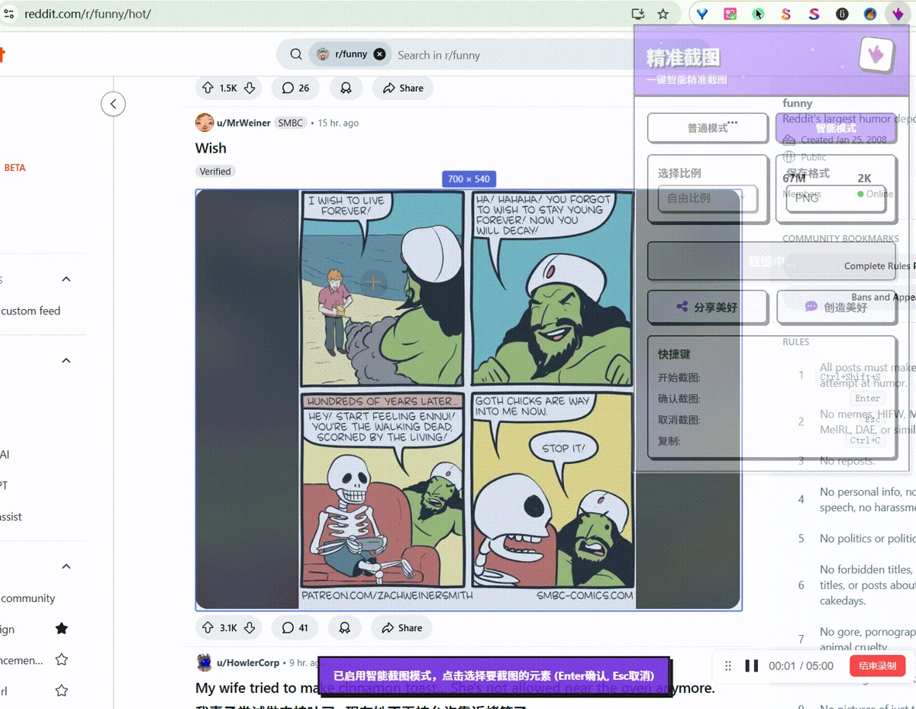The image size is (916, 709).
Task: Click the 700 × 540 size label
Action: (x=469, y=179)
